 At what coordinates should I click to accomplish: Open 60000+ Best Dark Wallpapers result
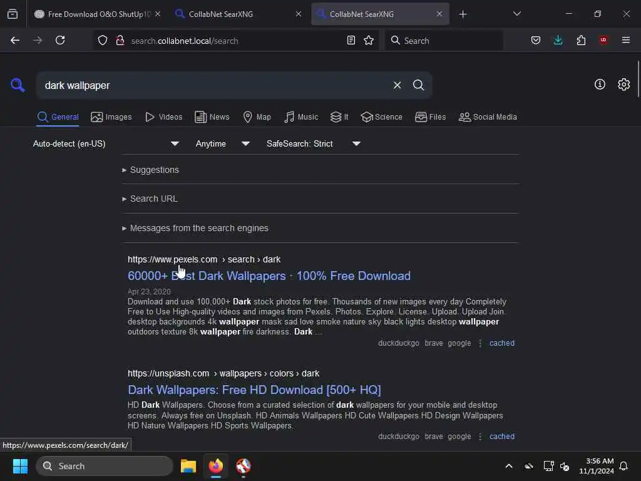(269, 276)
